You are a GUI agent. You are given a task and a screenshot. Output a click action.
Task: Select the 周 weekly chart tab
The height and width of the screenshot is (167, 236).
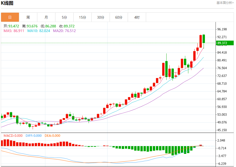click(28, 17)
